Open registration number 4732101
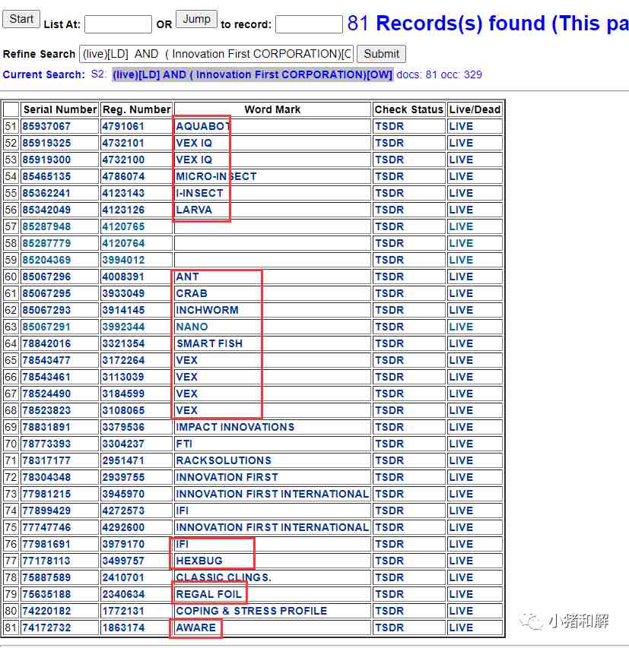The image size is (629, 648). click(x=123, y=143)
